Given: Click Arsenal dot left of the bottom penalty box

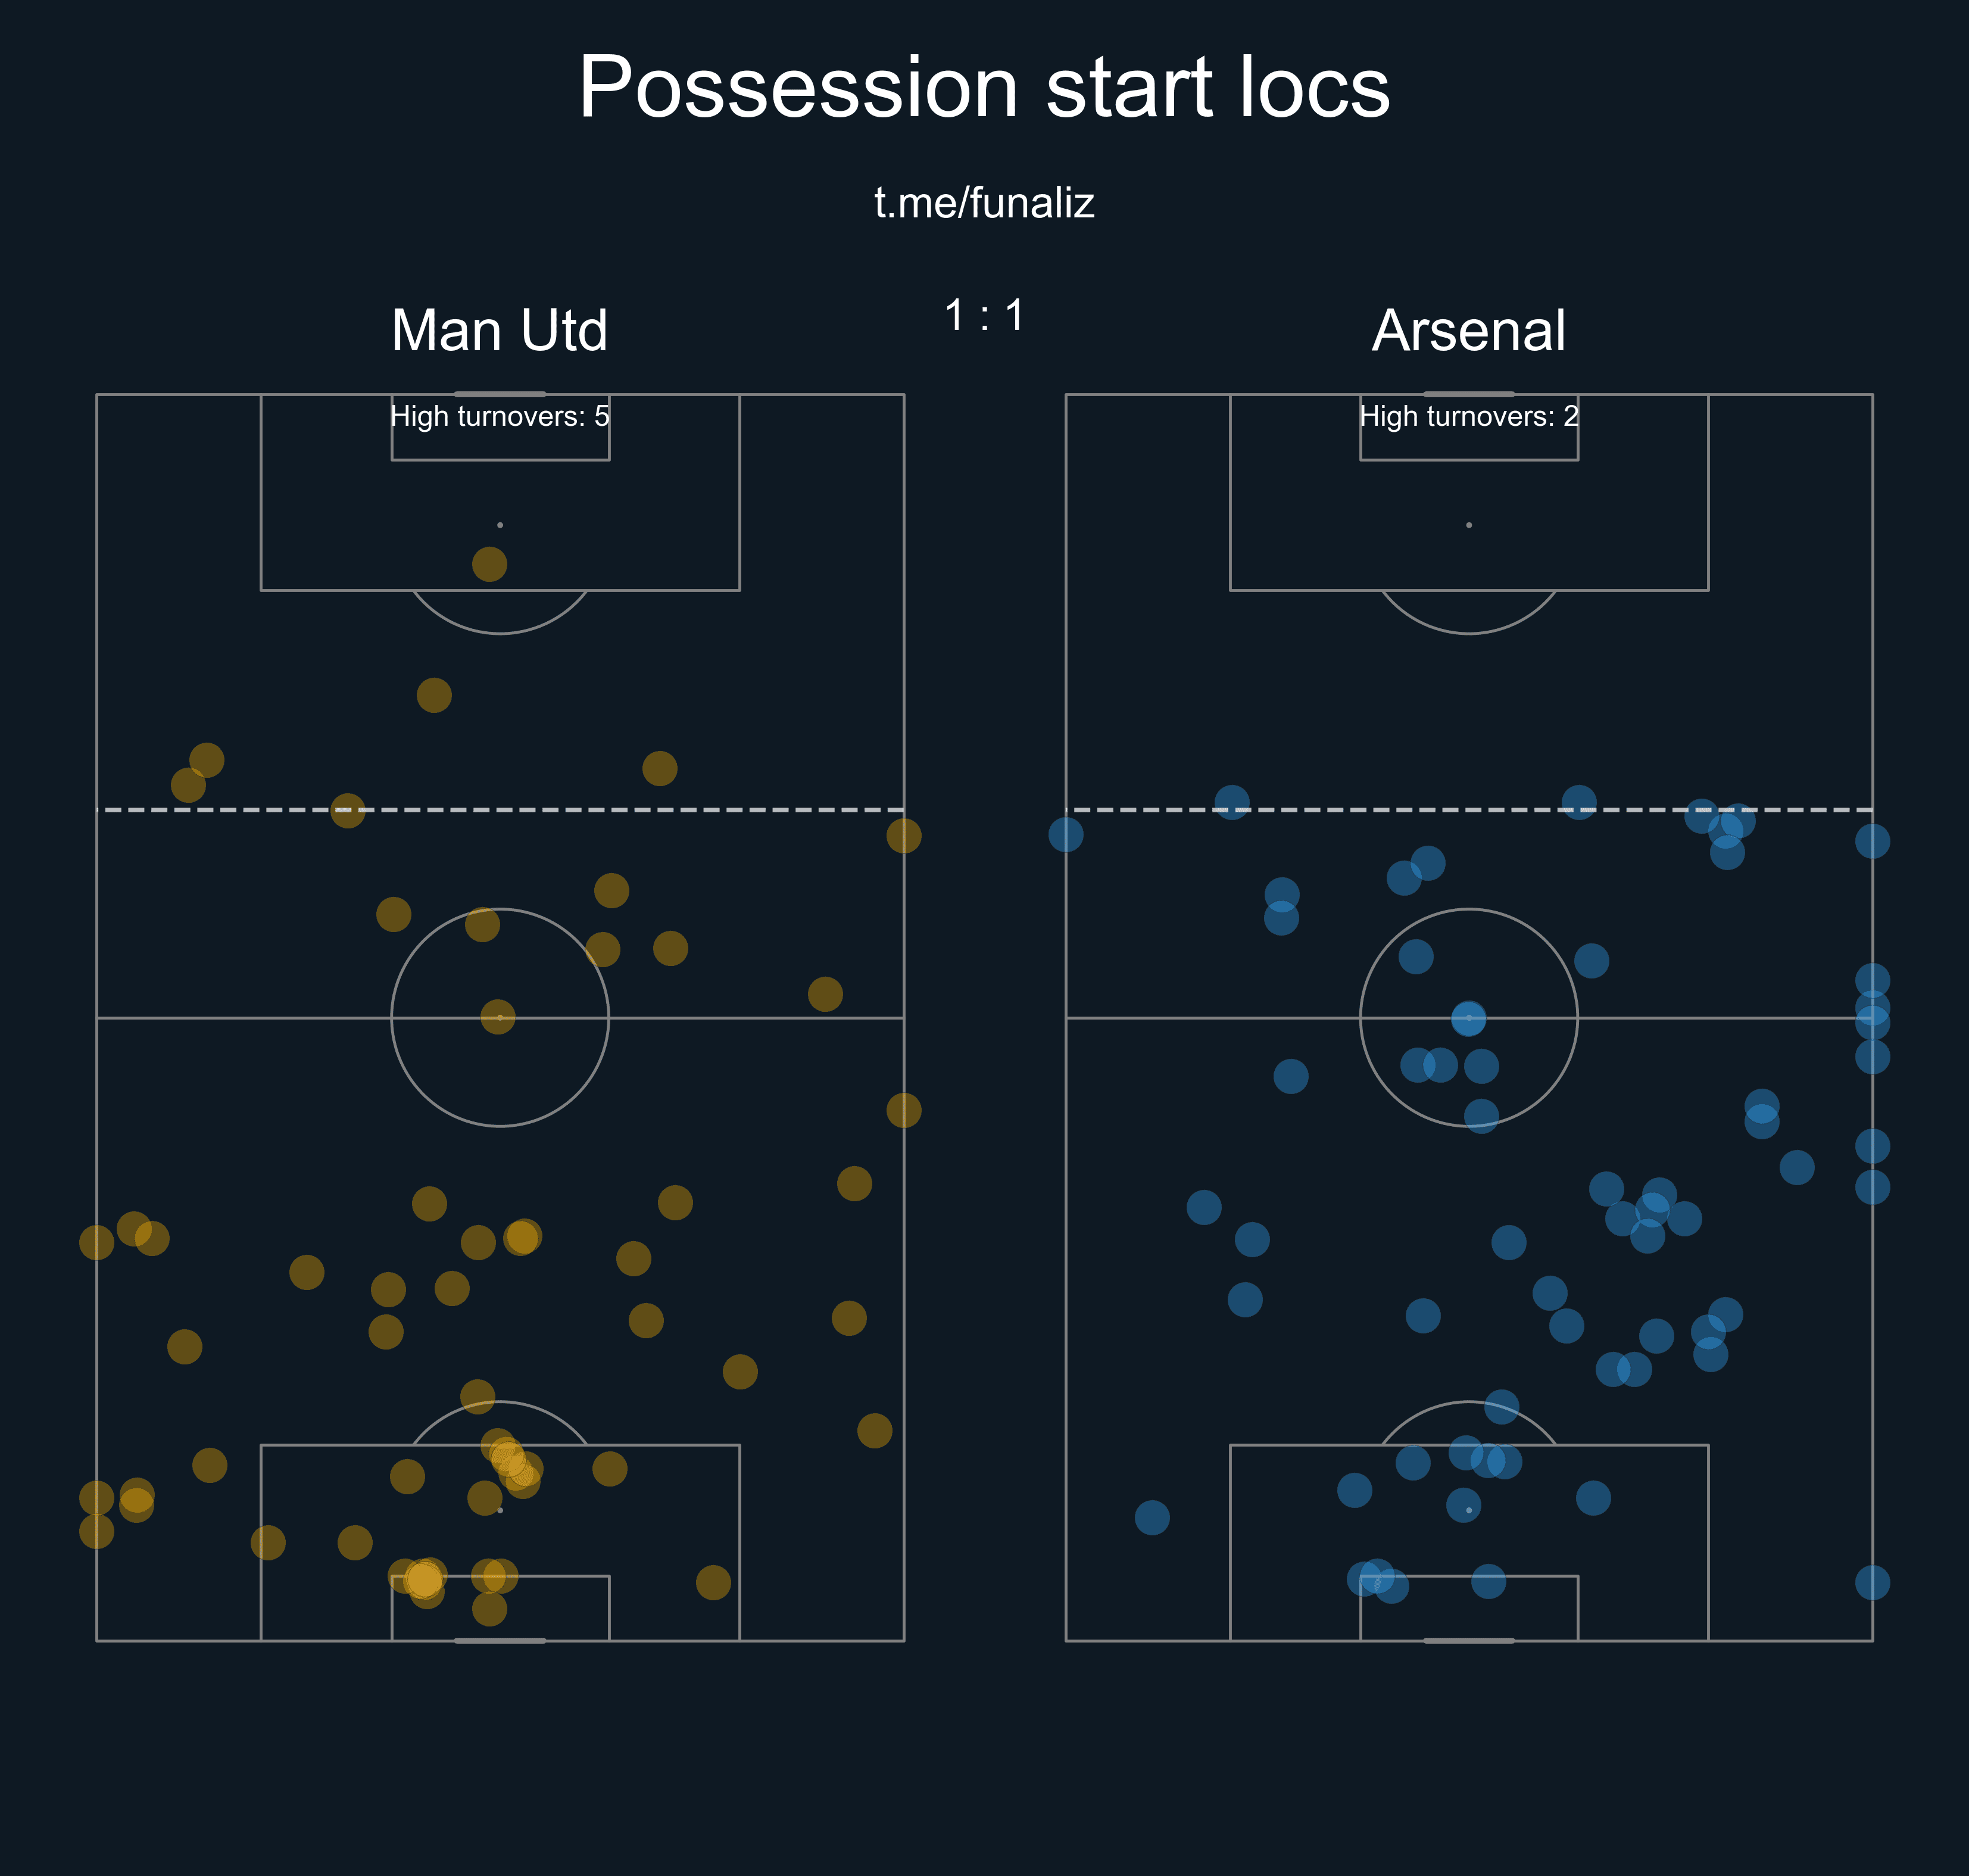Looking at the screenshot, I should coord(1152,1517).
